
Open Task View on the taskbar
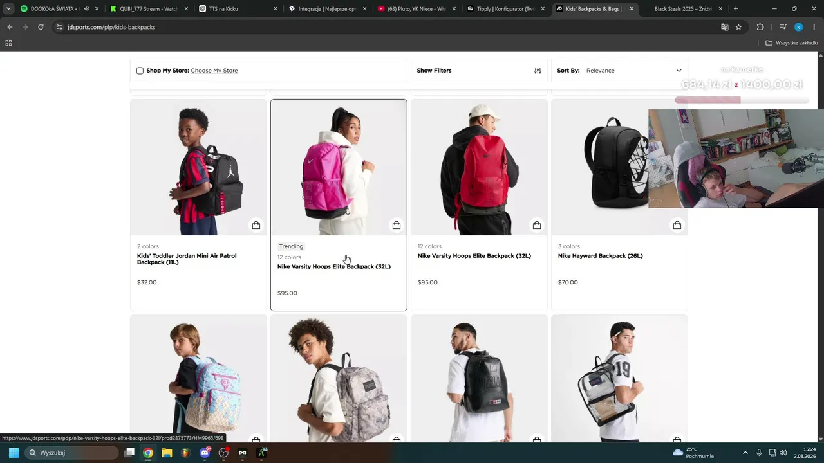(129, 453)
